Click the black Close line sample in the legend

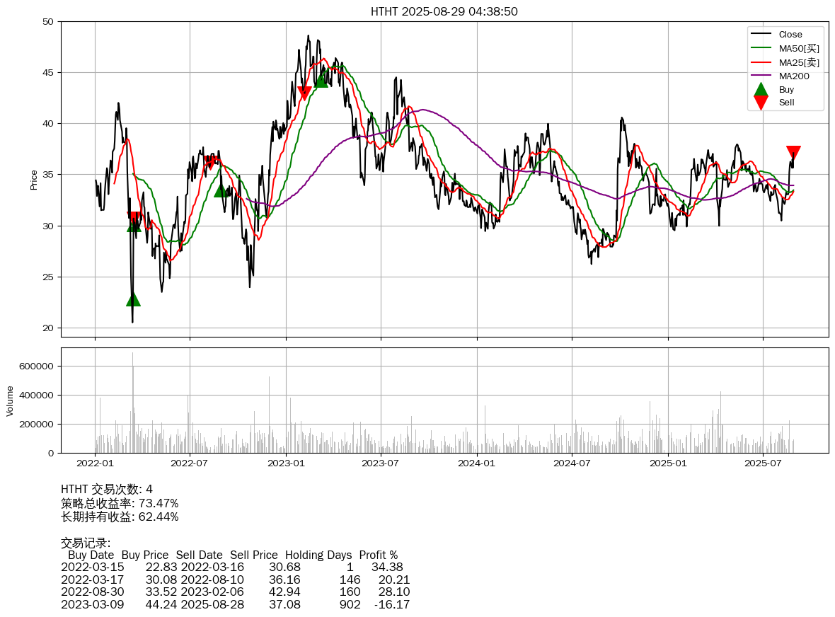point(761,34)
